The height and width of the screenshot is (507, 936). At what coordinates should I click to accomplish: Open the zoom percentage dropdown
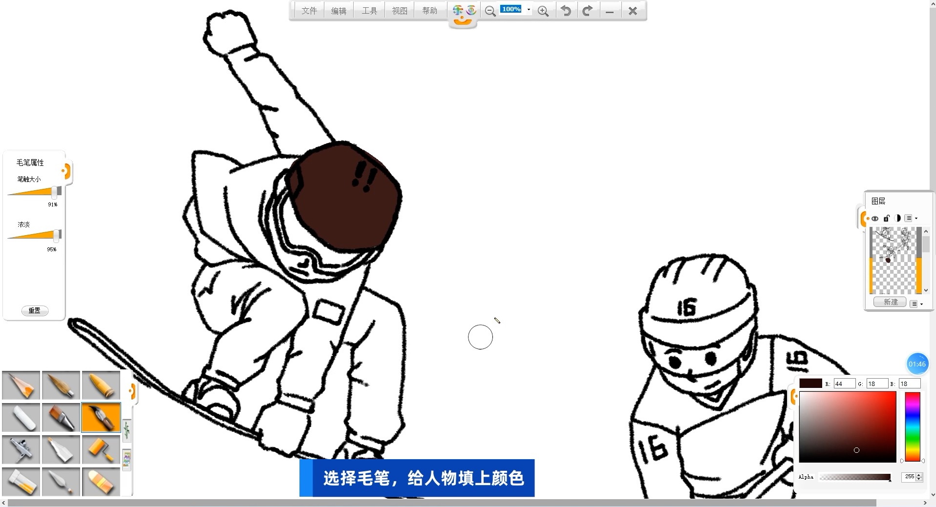coord(529,10)
